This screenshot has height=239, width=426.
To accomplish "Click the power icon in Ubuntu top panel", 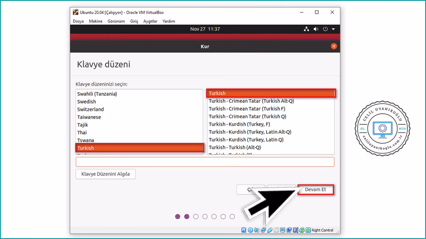I will coord(325,29).
